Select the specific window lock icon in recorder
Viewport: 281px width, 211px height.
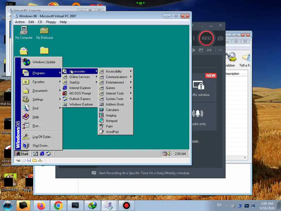tap(199, 85)
